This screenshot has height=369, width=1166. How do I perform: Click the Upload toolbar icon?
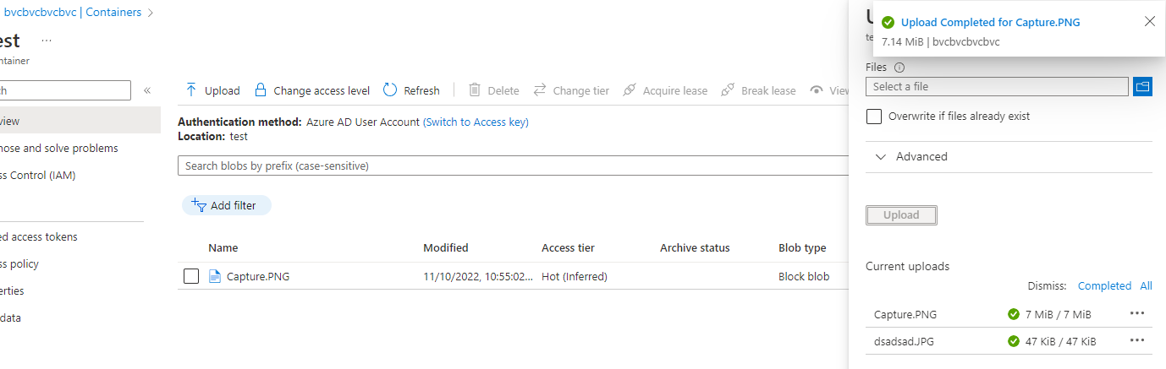[191, 90]
